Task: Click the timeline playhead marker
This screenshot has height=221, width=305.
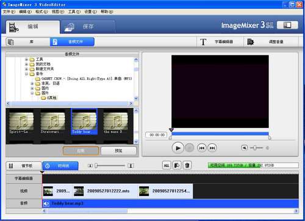Action: coord(42,172)
